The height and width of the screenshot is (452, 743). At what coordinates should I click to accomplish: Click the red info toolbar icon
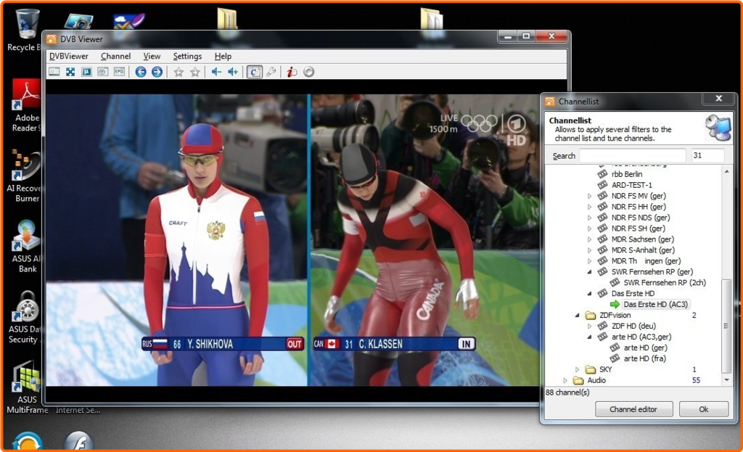[x=292, y=72]
